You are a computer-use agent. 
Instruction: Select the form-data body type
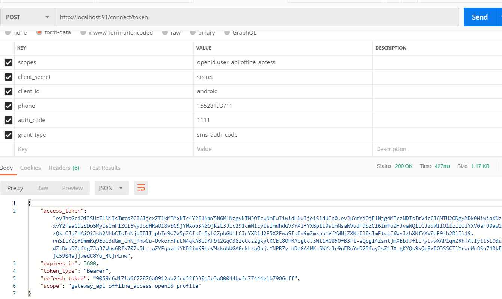click(x=54, y=33)
